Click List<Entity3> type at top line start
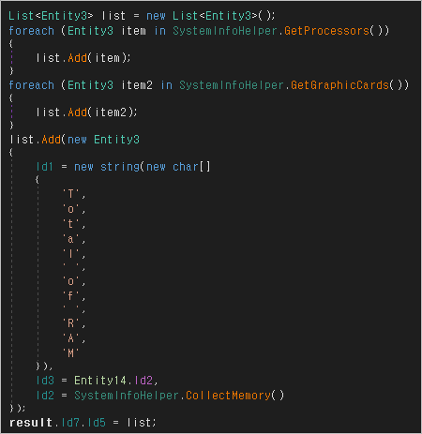The image size is (422, 434). point(51,16)
